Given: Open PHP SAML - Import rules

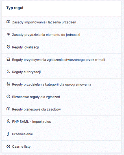Looking at the screenshot, I should click(x=62, y=122).
